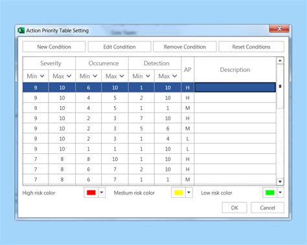Screen dimensions: 307x245
Task: Open the Severity Max column dropdown
Action: [69, 76]
